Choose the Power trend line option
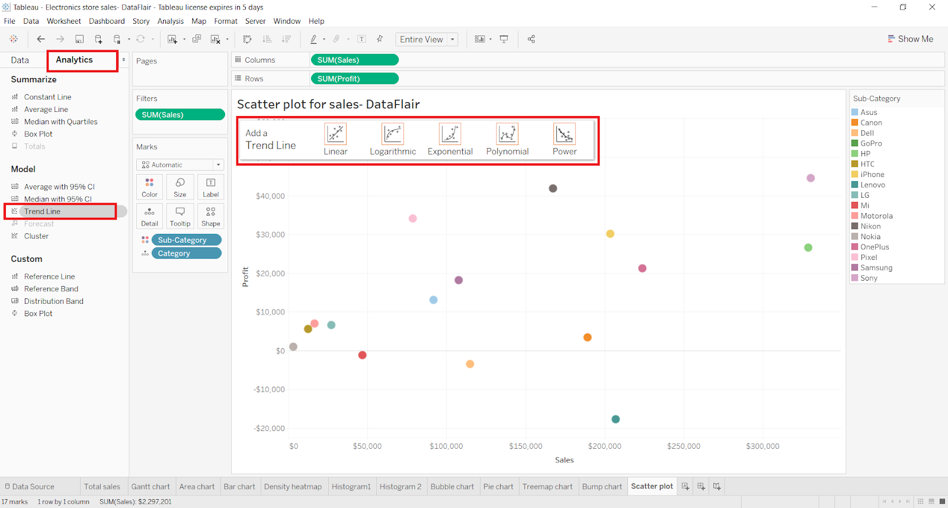 tap(565, 140)
